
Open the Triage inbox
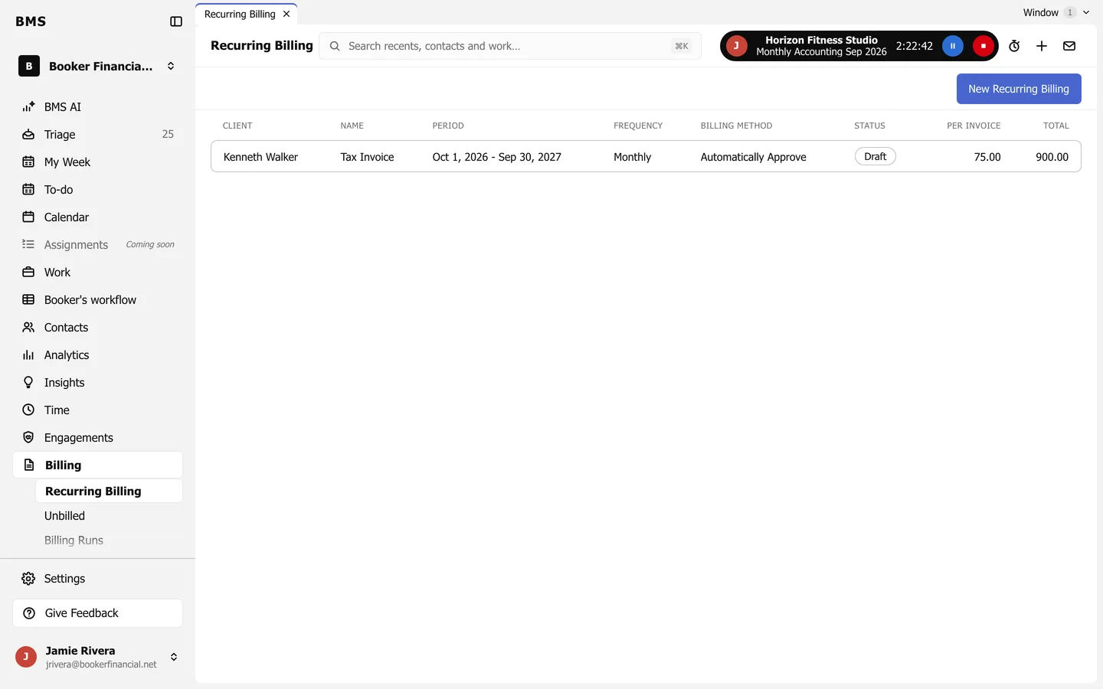pyautogui.click(x=97, y=134)
